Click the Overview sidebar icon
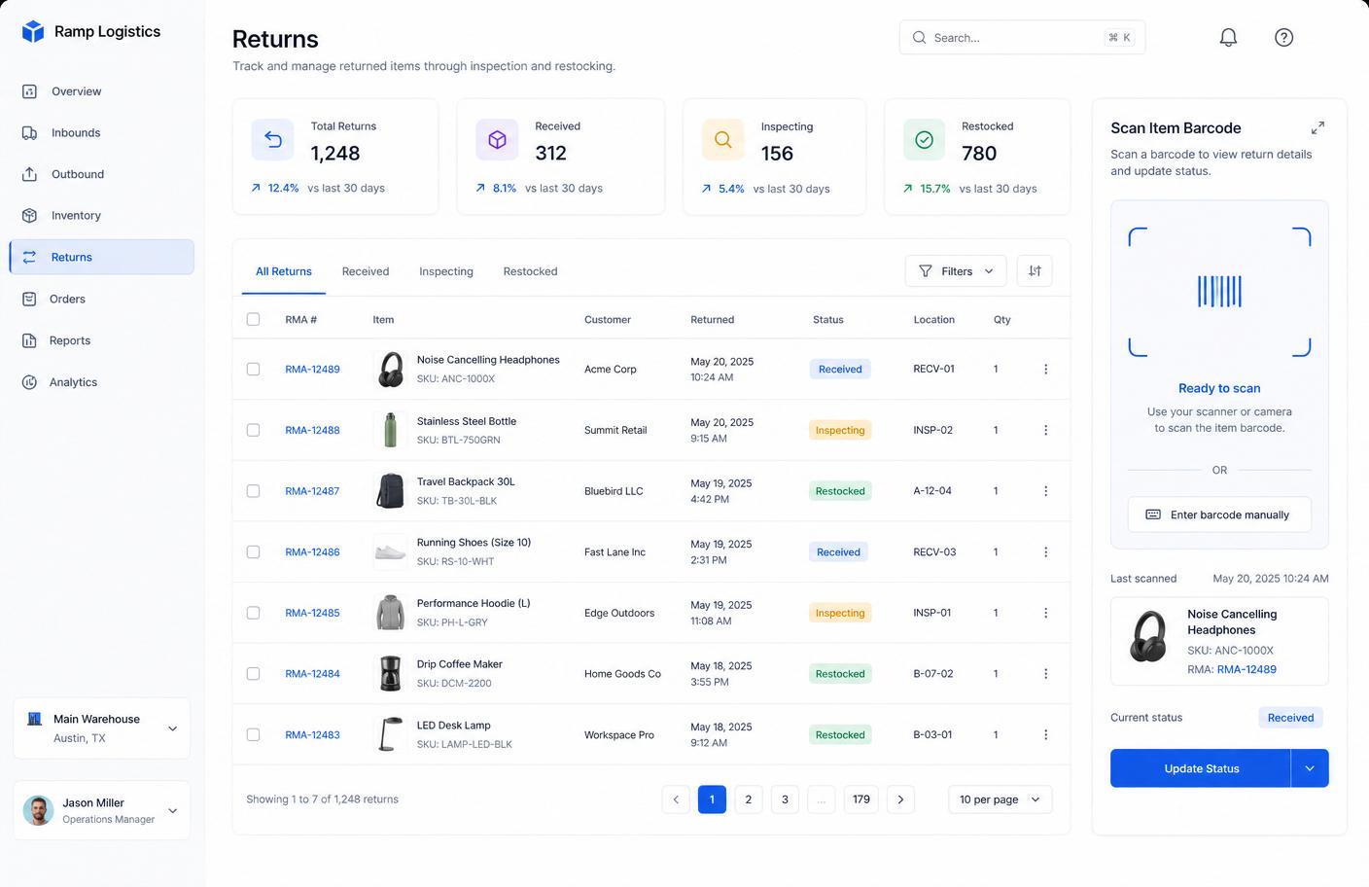Image resolution: width=1369 pixels, height=887 pixels. (29, 91)
